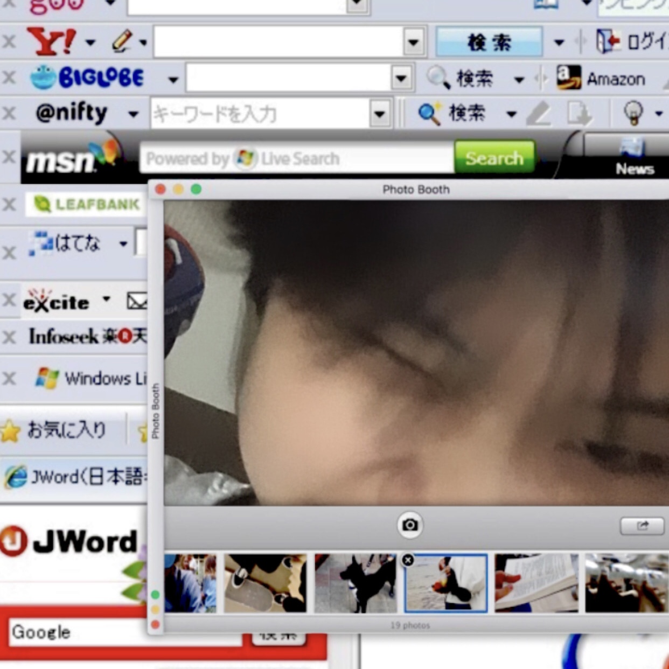Close the Yahoo toolbar with its X
669x669 pixels.
(x=9, y=41)
